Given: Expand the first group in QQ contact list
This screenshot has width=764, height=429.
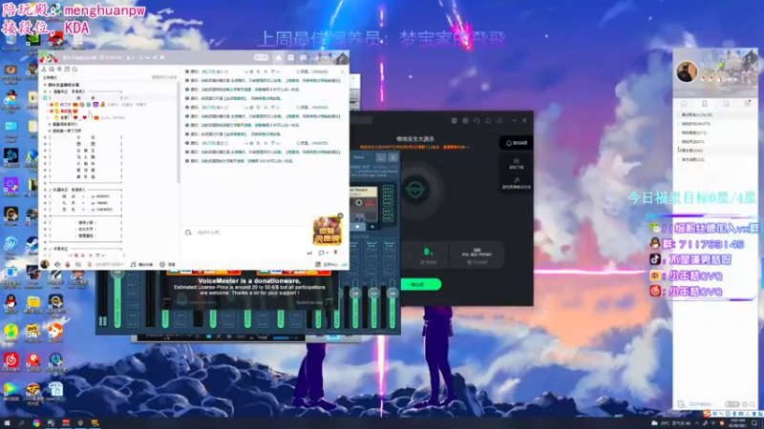Looking at the screenshot, I should (x=678, y=114).
